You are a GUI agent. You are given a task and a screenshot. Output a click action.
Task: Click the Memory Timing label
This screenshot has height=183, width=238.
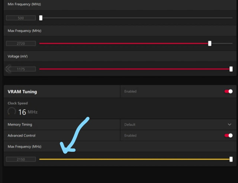[x=20, y=125]
